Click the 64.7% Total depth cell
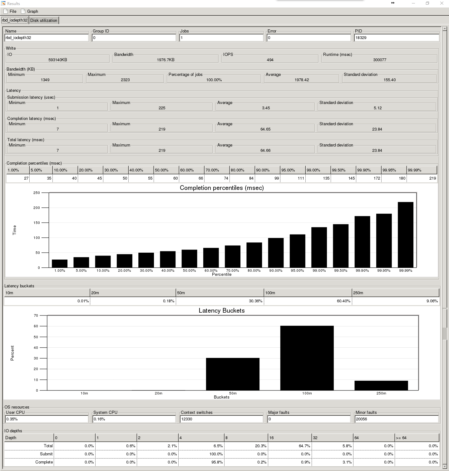The image size is (449, 471). pos(304,446)
